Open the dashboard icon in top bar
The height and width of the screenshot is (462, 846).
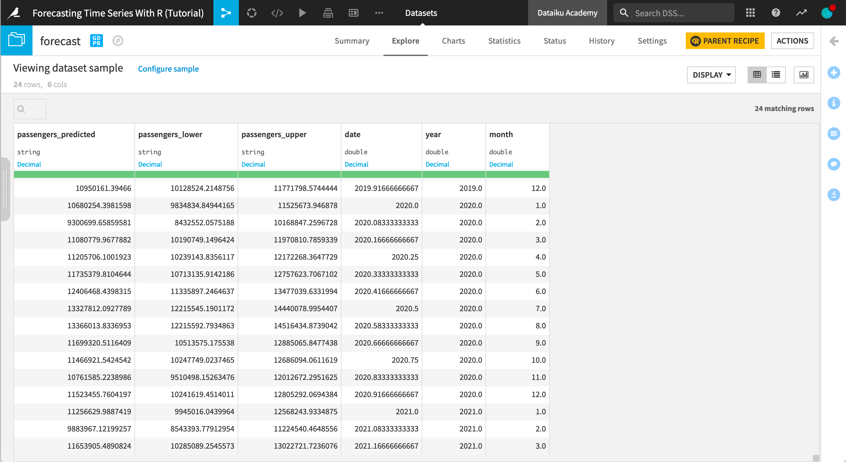click(x=353, y=13)
